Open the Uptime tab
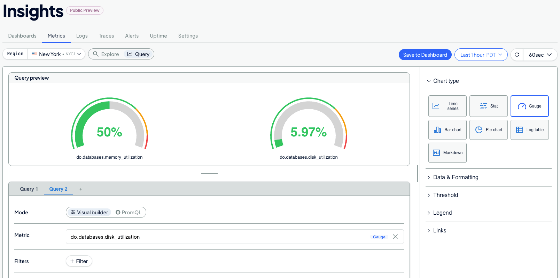The image size is (560, 278). pos(158,36)
